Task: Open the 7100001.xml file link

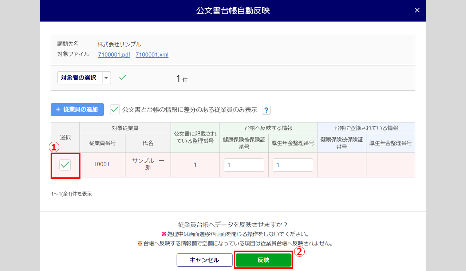Action: [152, 55]
